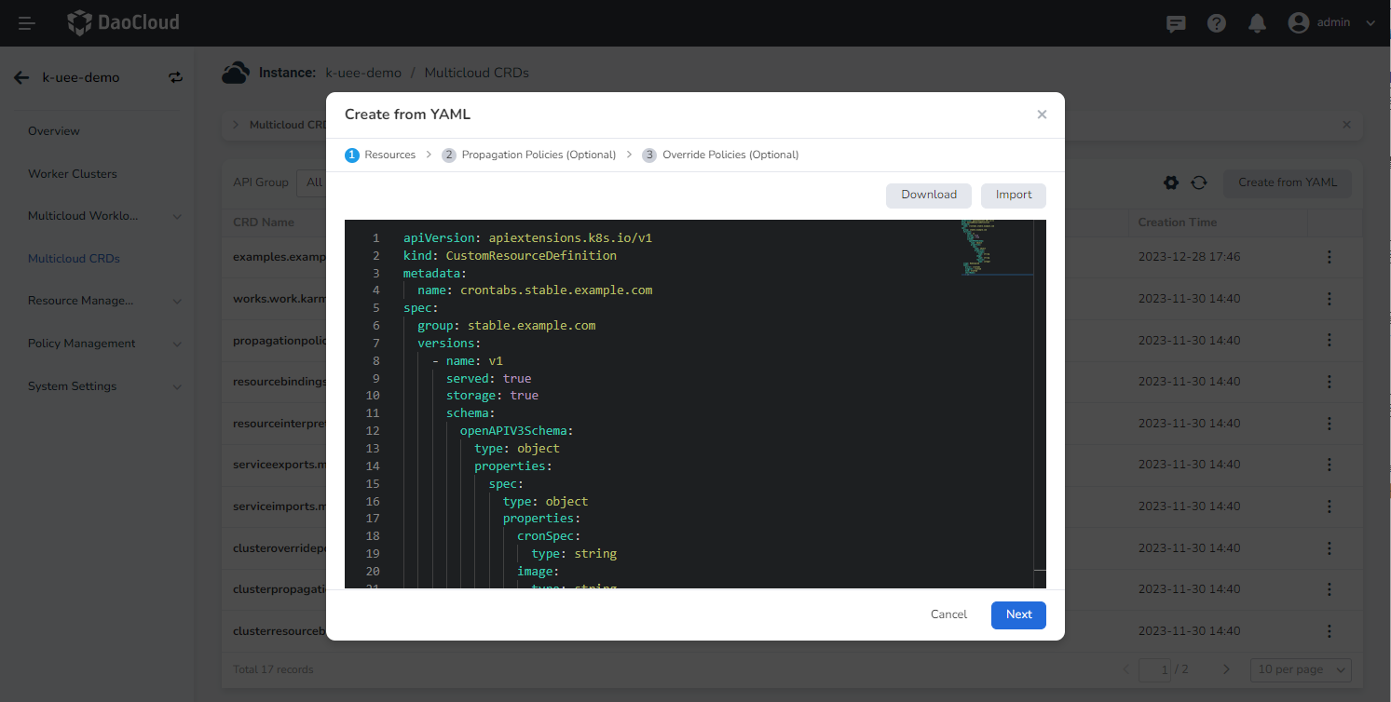Open the '10 per page' dropdown
1391x702 pixels.
1301,669
